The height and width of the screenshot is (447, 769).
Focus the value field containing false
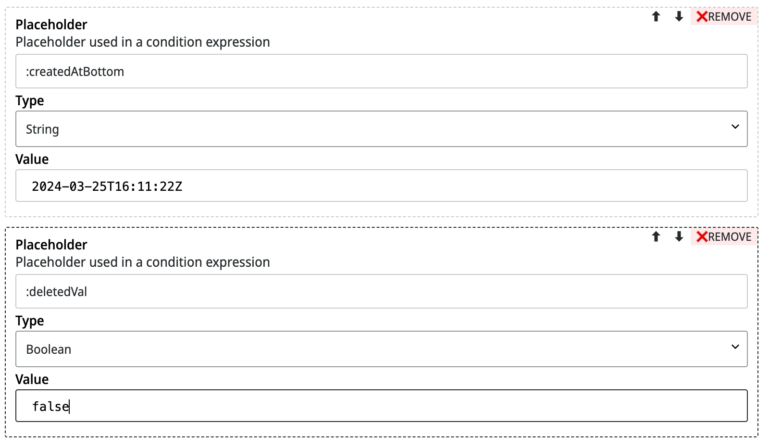pos(381,406)
